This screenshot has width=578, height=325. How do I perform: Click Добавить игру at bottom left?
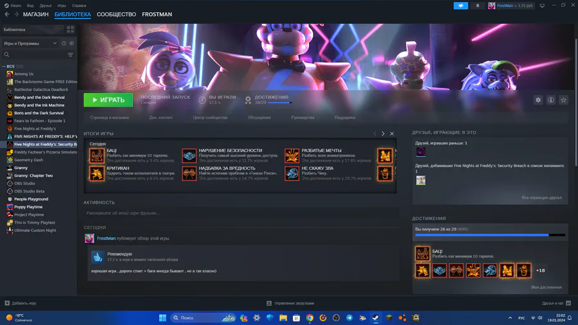(x=21, y=303)
